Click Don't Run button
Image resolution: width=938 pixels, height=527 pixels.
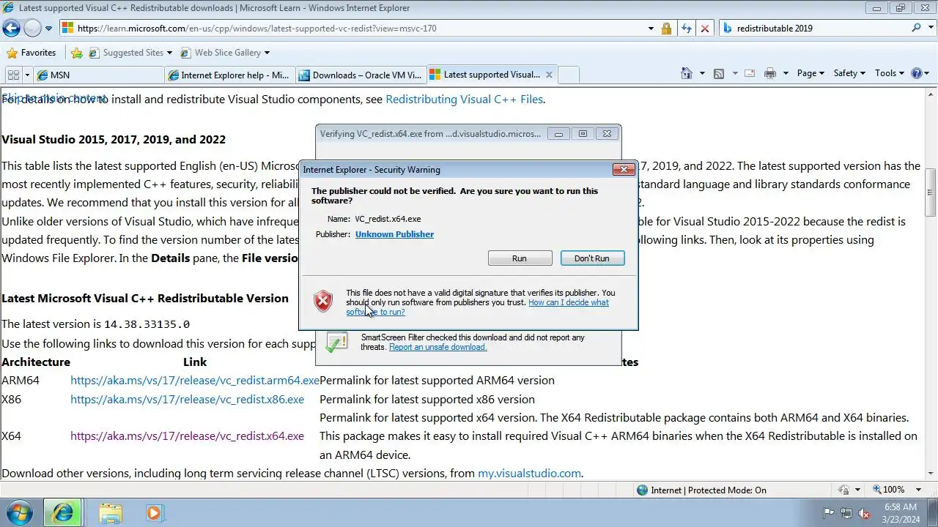592,258
